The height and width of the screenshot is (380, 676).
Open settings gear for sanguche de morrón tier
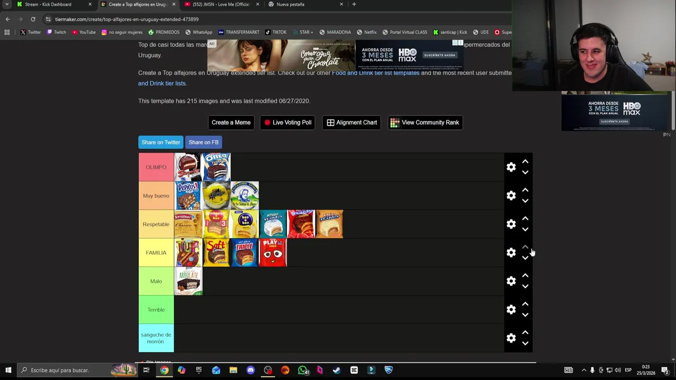(x=511, y=338)
